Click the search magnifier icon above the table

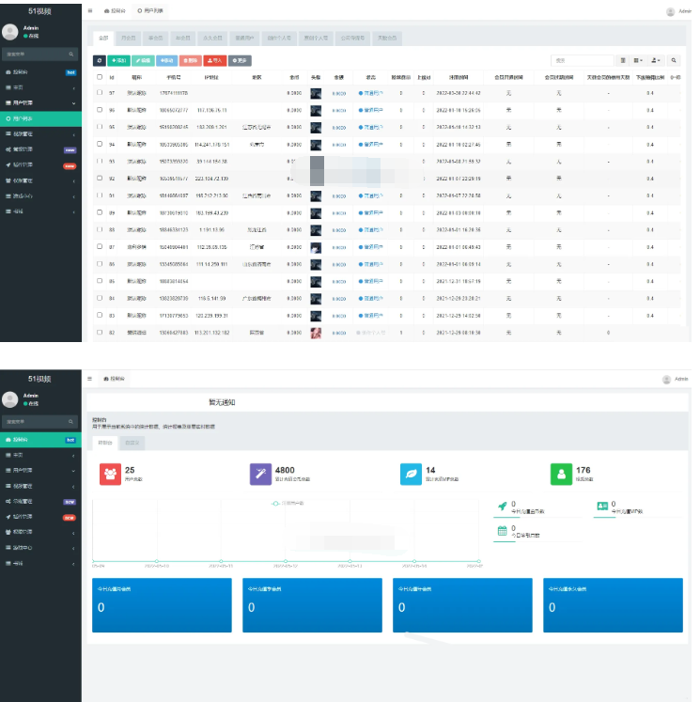point(674,60)
